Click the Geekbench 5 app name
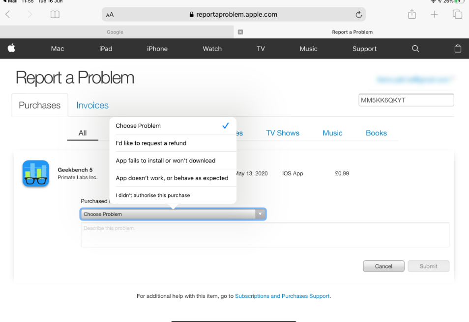 [x=75, y=170]
